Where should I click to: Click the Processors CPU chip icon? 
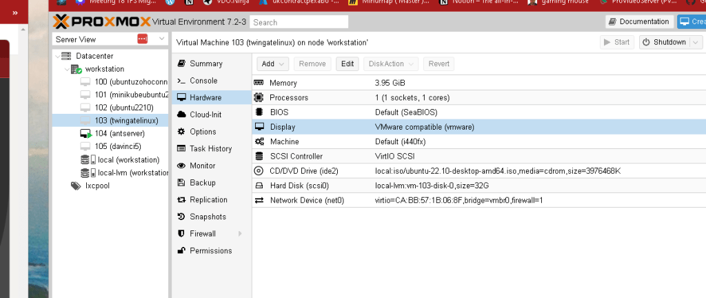(259, 98)
